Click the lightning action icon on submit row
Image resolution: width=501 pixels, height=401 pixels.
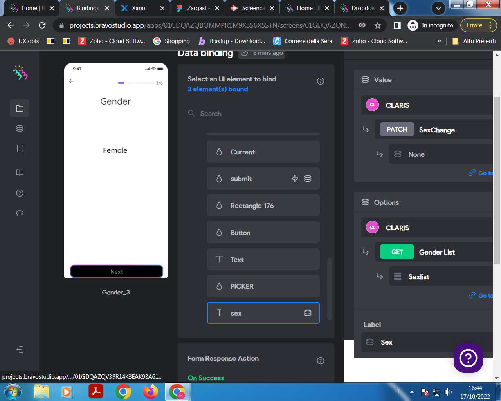295,179
